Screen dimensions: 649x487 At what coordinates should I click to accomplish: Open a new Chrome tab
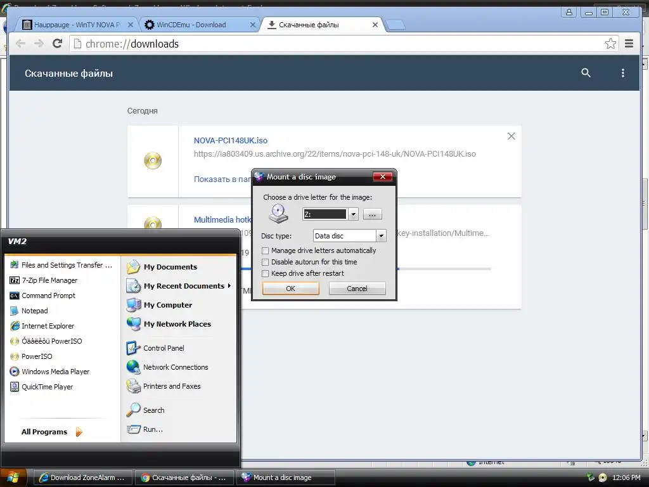[395, 25]
